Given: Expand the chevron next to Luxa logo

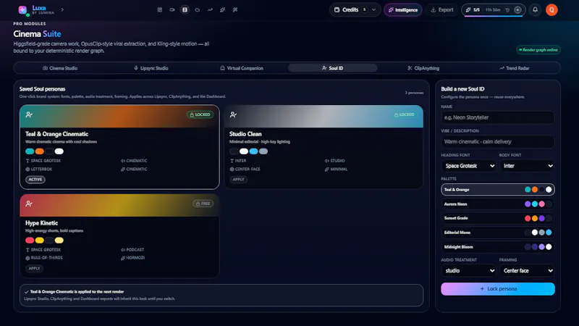Looking at the screenshot, I should 62,9.
